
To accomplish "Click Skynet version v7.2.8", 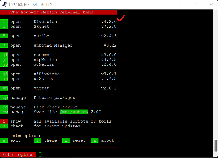I will pos(109,26).
